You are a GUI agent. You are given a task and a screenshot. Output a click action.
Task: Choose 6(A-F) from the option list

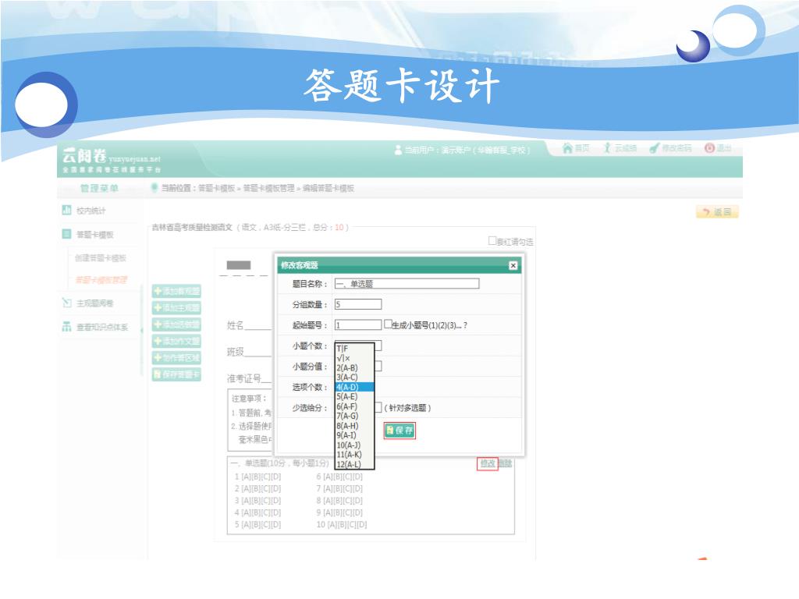click(354, 406)
